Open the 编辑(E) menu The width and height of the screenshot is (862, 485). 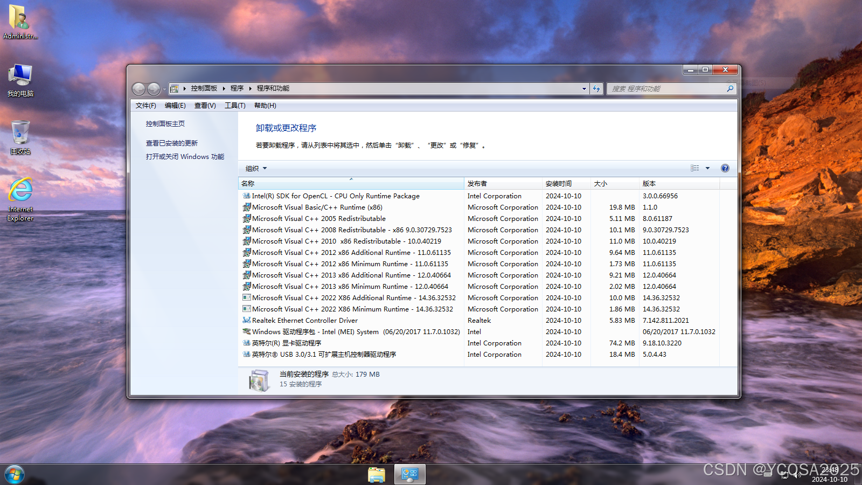coord(175,106)
